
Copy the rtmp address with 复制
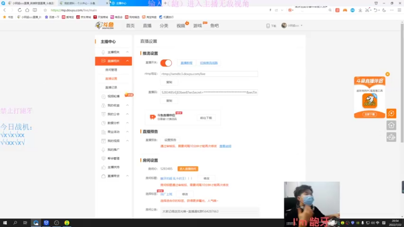pos(169,82)
